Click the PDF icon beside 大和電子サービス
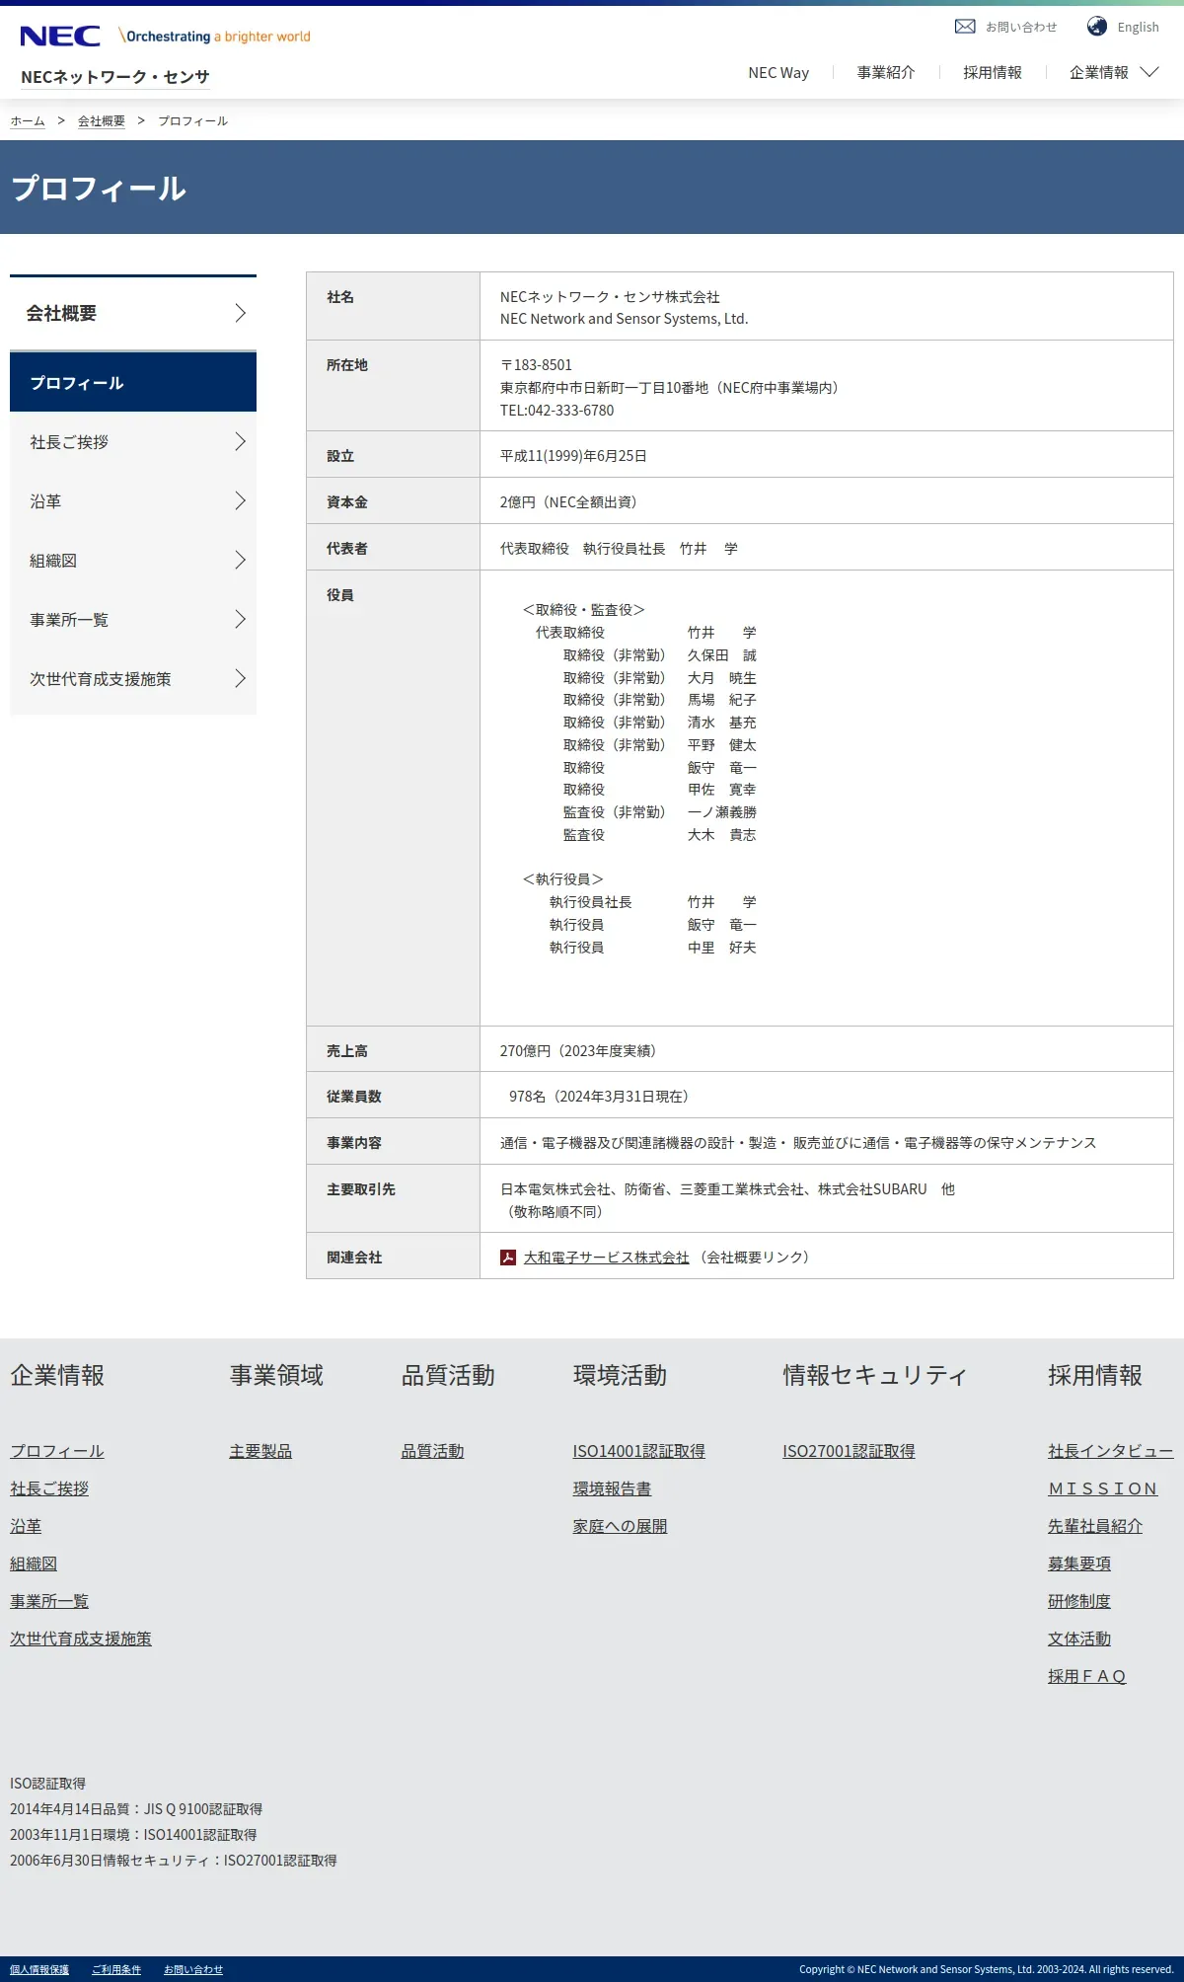 (x=508, y=1257)
